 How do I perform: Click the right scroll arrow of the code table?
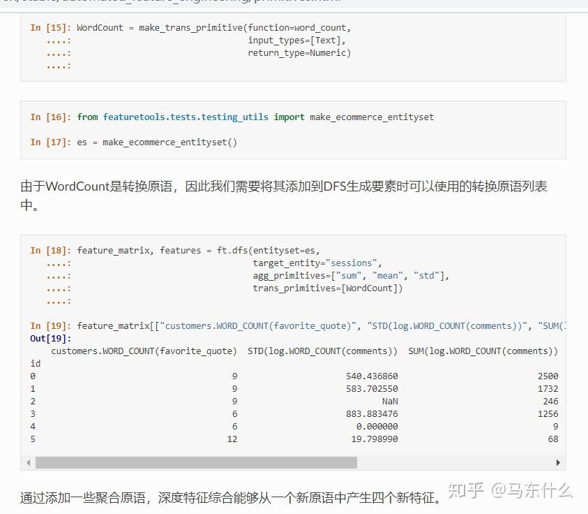point(558,462)
